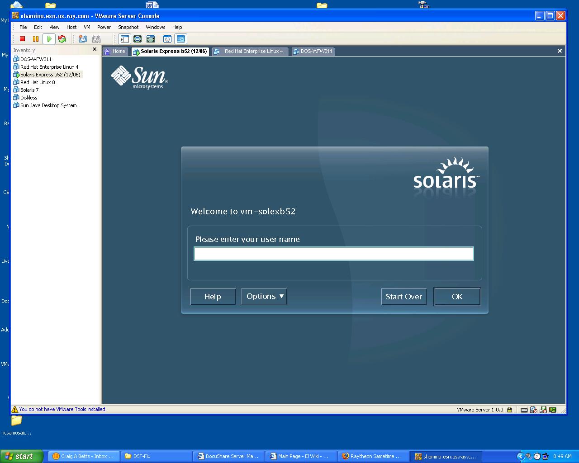The image size is (579, 463).
Task: Expand hidden system tray icons arrow
Action: click(x=520, y=456)
